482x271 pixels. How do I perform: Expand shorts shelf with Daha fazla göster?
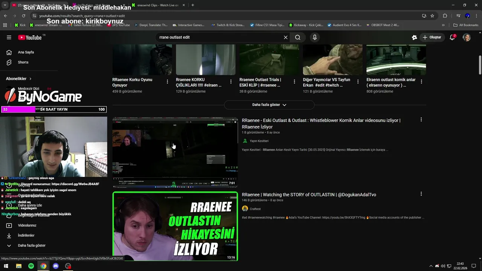pos(269,105)
